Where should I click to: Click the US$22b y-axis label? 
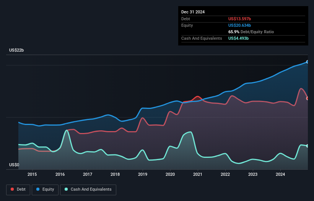coord(16,50)
